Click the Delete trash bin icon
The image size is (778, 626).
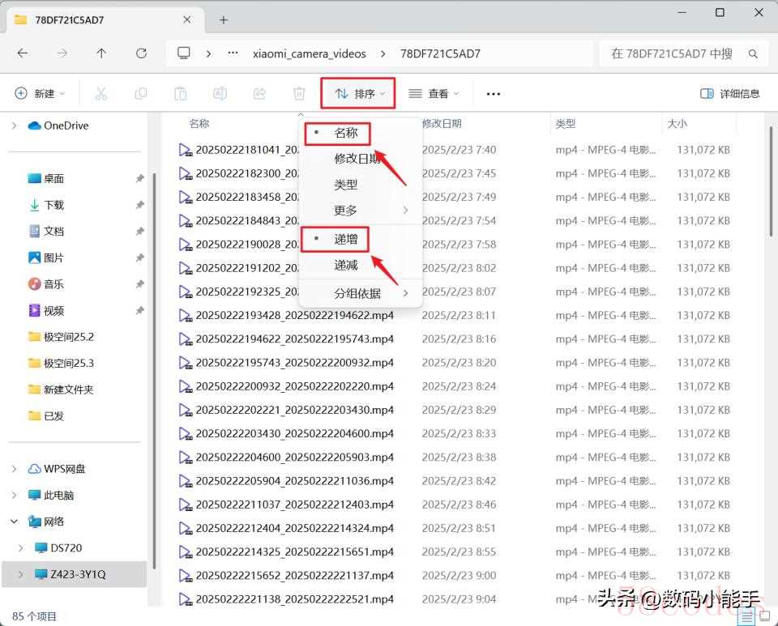[299, 94]
